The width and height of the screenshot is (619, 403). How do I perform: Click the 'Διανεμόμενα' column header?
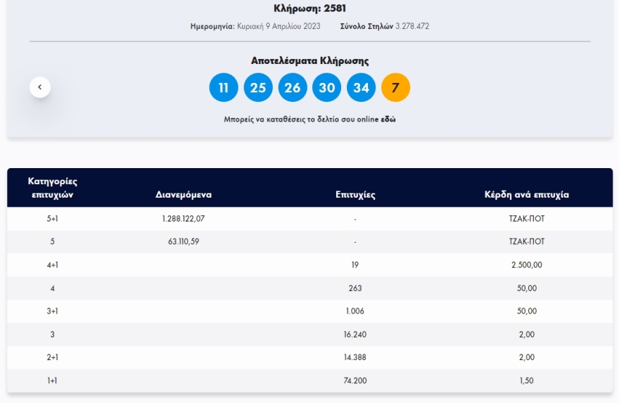[x=184, y=195]
